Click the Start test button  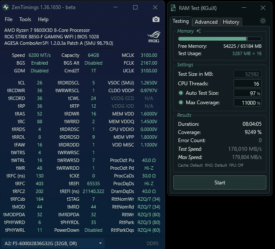[219, 183]
